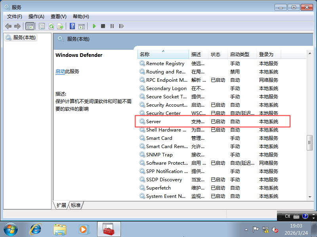
Task: Start service with green play icon
Action: (94, 26)
